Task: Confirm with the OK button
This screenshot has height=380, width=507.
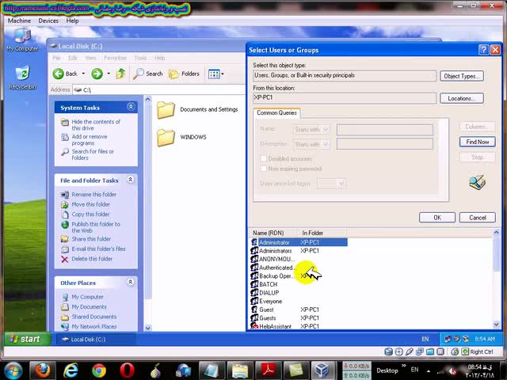Action: coord(437,218)
